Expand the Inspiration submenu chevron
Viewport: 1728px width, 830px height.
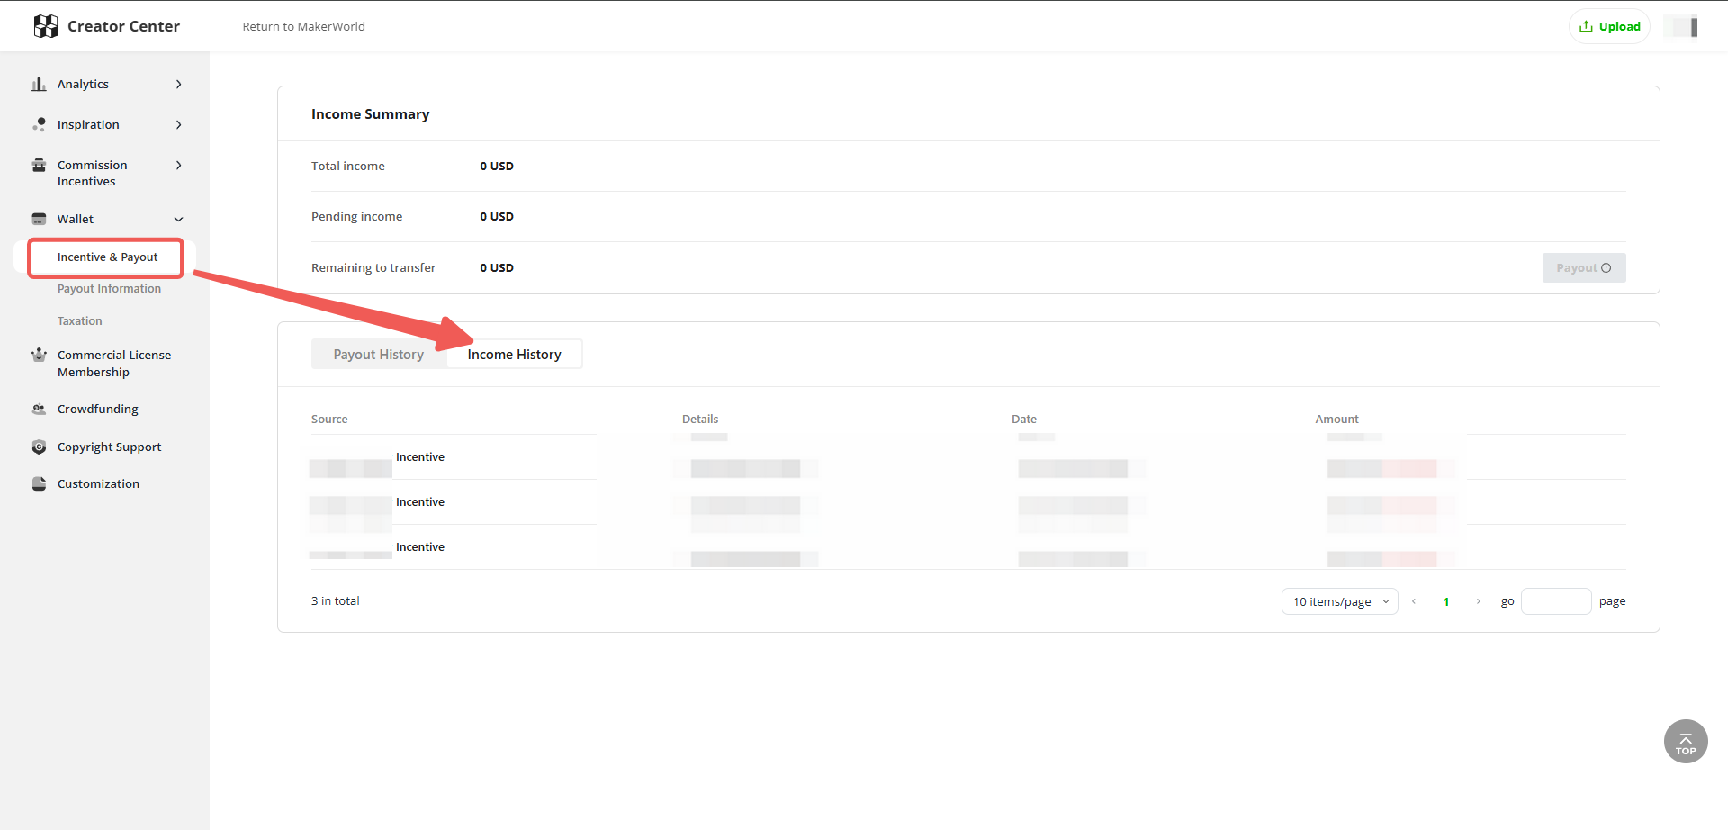pyautogui.click(x=179, y=124)
